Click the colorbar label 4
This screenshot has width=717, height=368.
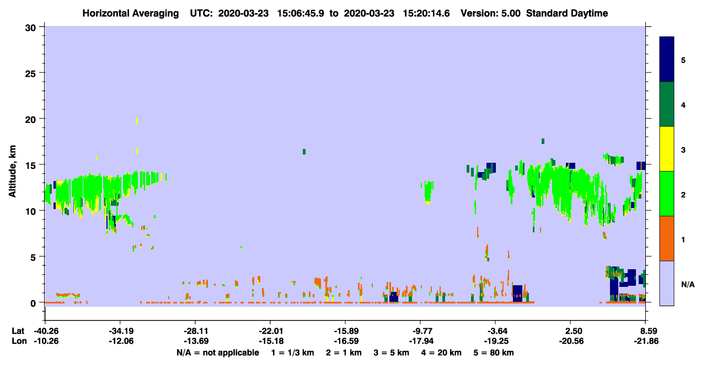(683, 105)
